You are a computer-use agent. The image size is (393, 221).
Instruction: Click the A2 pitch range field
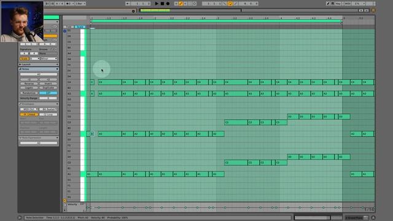[39, 74]
